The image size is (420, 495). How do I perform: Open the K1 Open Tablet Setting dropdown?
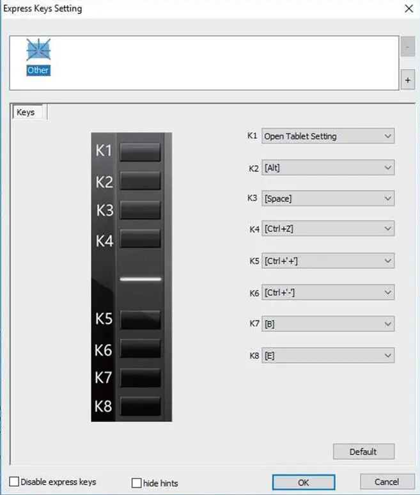tap(328, 136)
